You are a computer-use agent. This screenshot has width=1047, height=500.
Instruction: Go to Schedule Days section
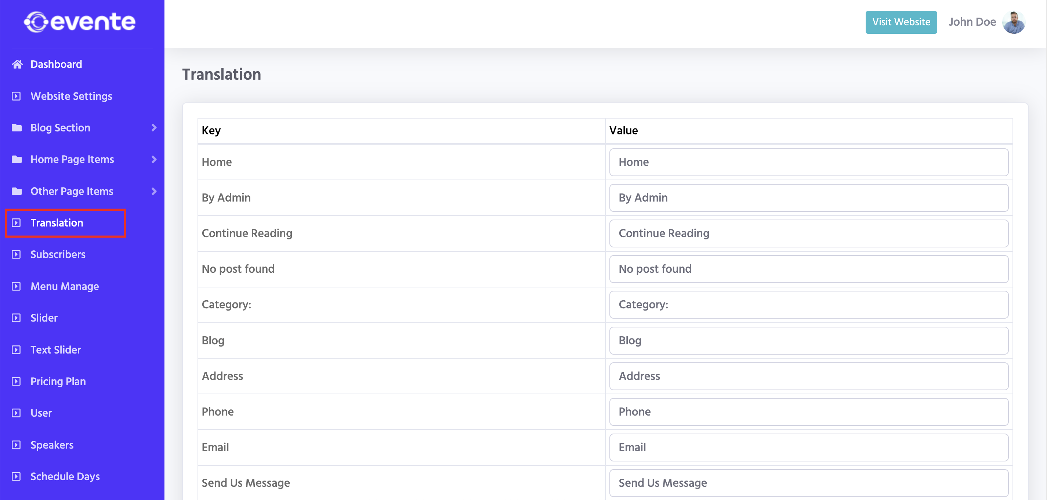coord(65,477)
